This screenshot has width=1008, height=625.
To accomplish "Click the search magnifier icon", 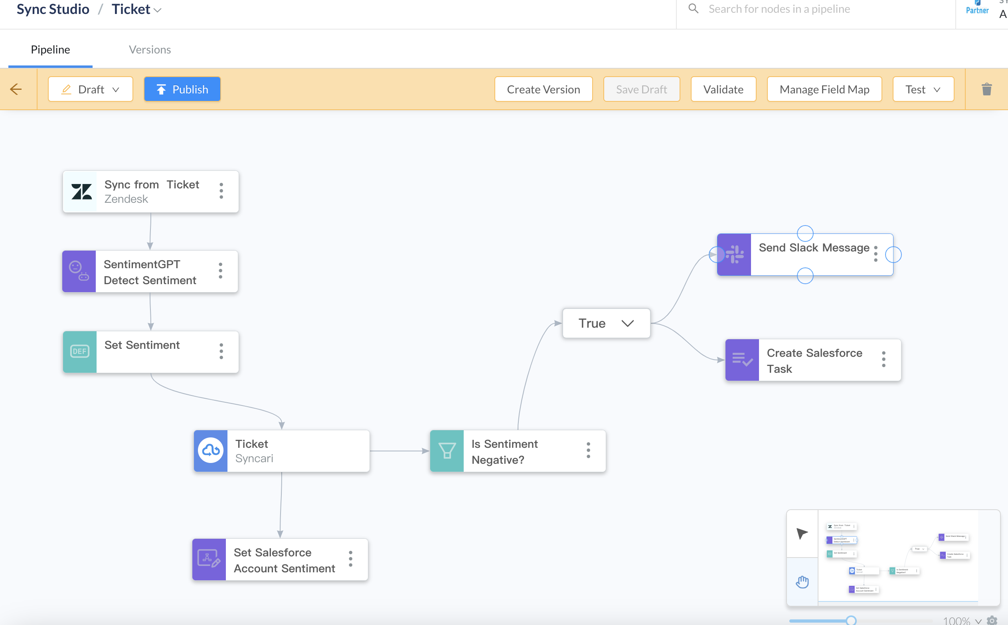I will point(694,9).
